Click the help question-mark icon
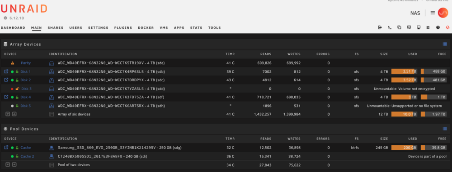Screen dimensions: 452x172 coord(438,28)
